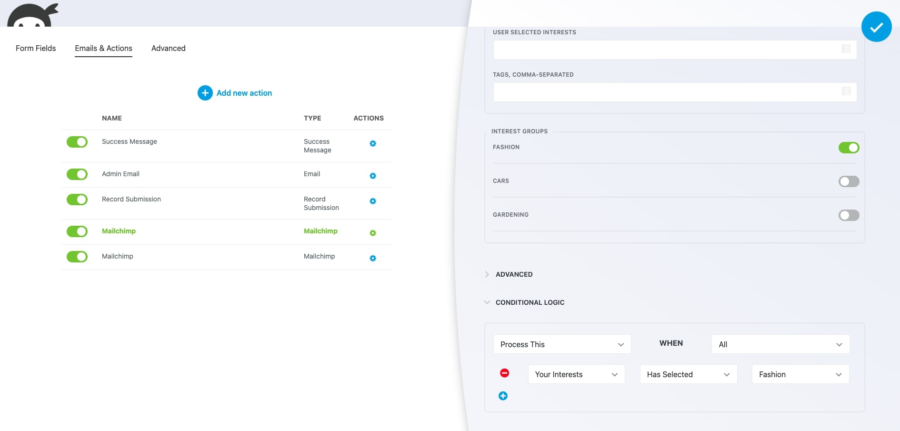Open the Has Selected comparator dropdown
This screenshot has width=900, height=431.
(x=689, y=374)
